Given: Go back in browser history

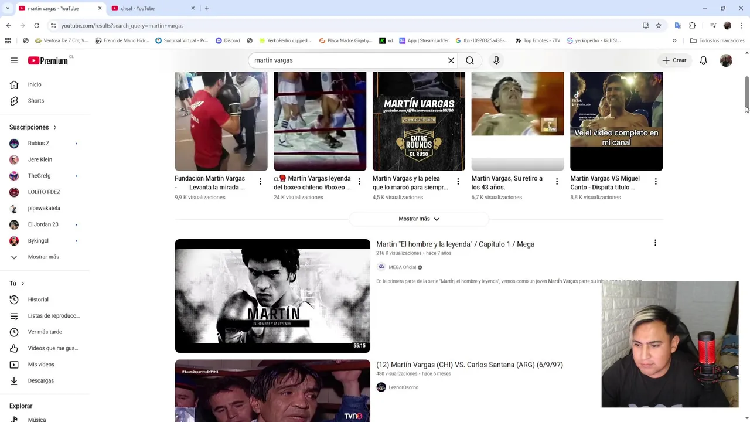Looking at the screenshot, I should 8,25.
